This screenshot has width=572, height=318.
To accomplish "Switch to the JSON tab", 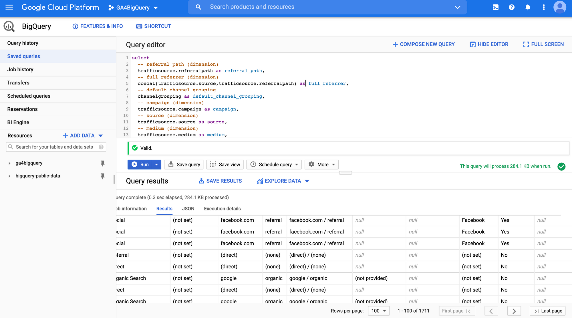I will (188, 209).
